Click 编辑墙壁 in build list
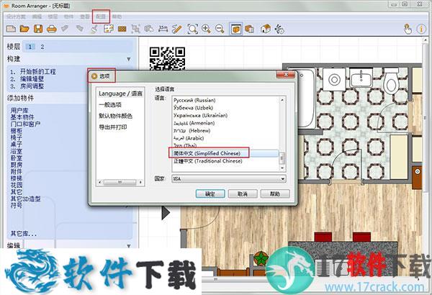432x295 pixels. (x=32, y=78)
